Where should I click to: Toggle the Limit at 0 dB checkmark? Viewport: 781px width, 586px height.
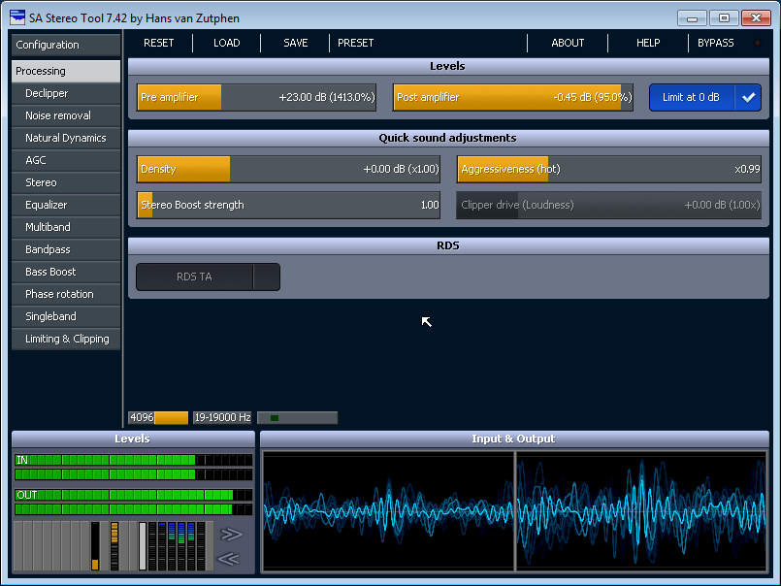[748, 97]
